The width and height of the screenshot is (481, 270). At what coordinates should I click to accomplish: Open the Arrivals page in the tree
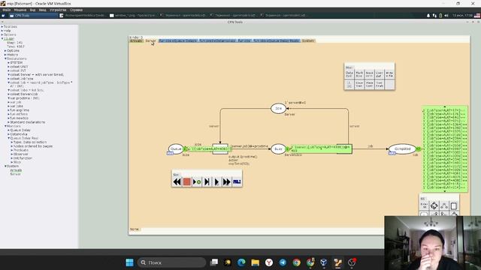pos(16,170)
